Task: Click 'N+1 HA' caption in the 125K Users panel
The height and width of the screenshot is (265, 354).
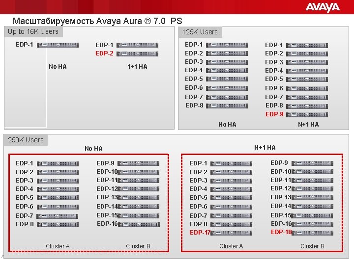Action: (x=308, y=125)
